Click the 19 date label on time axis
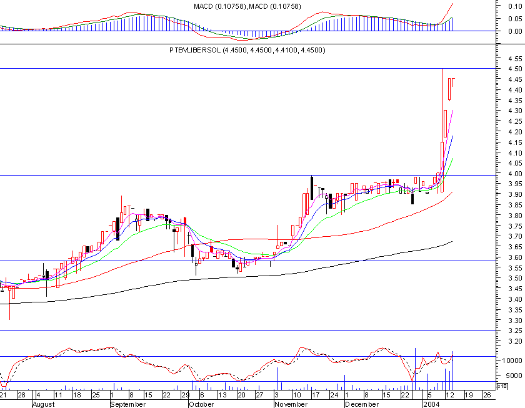 [x=469, y=396]
